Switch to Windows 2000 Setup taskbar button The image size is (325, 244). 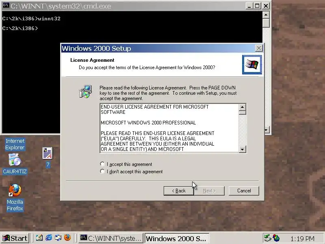coord(177,238)
